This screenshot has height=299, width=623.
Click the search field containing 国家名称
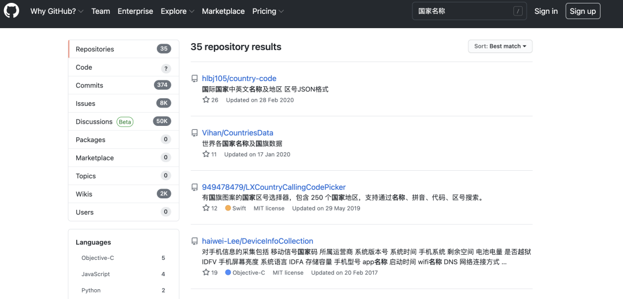(469, 11)
